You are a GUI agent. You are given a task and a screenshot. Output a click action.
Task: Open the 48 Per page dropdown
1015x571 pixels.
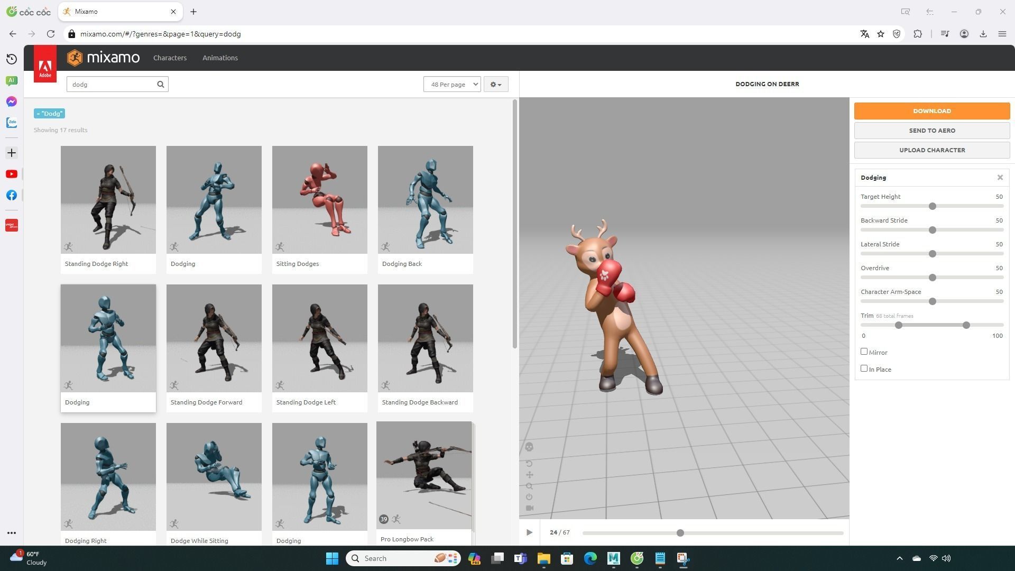[x=452, y=84]
